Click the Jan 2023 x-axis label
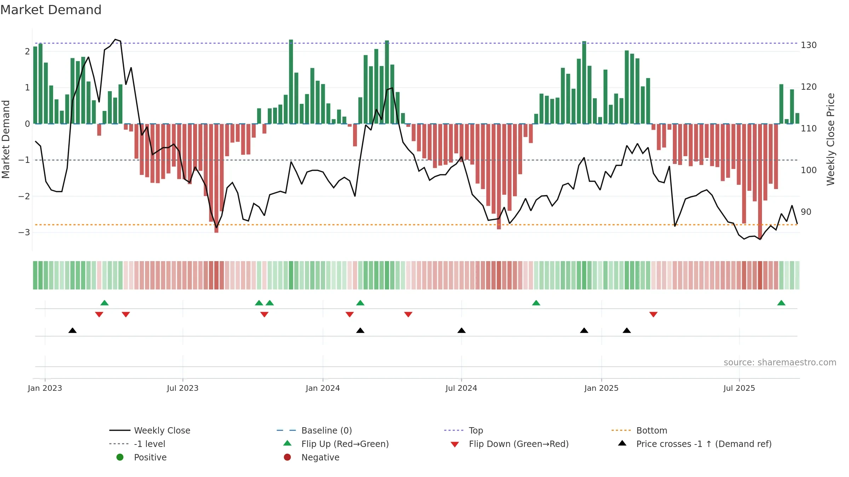Image resolution: width=849 pixels, height=477 pixels. (45, 388)
